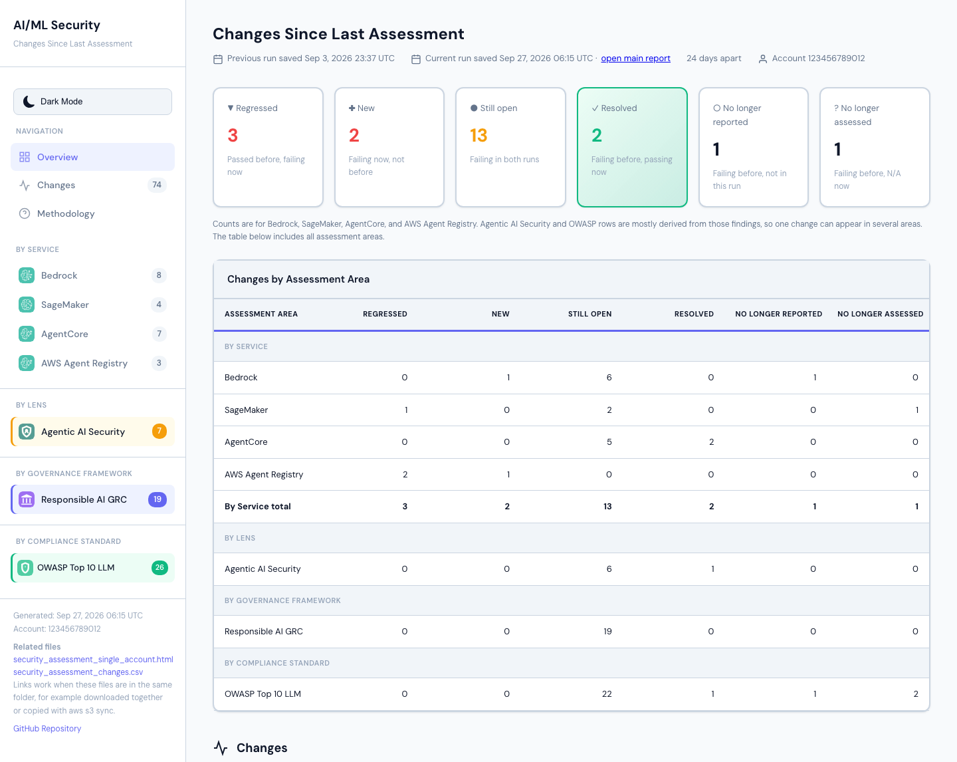The width and height of the screenshot is (957, 762).
Task: Open the Methodology page
Action: (x=92, y=213)
